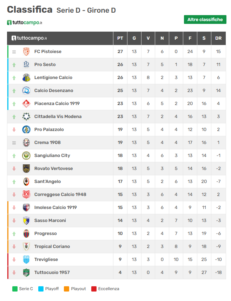Select the PT column header
Screen dimensions: 231x301
(120, 38)
